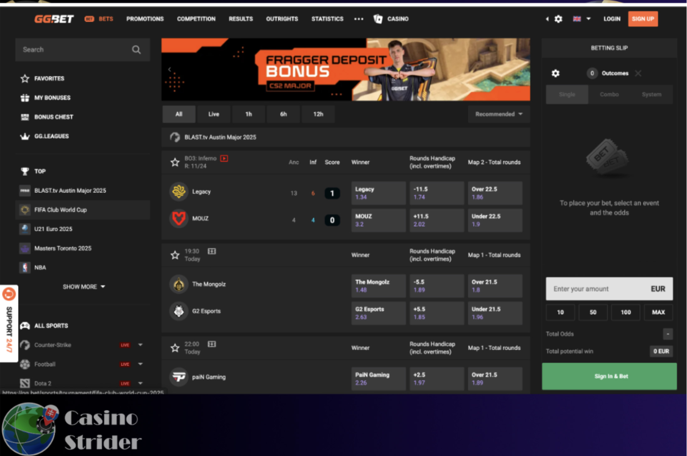Select The Mongolz -5.5 handicap

(x=437, y=286)
